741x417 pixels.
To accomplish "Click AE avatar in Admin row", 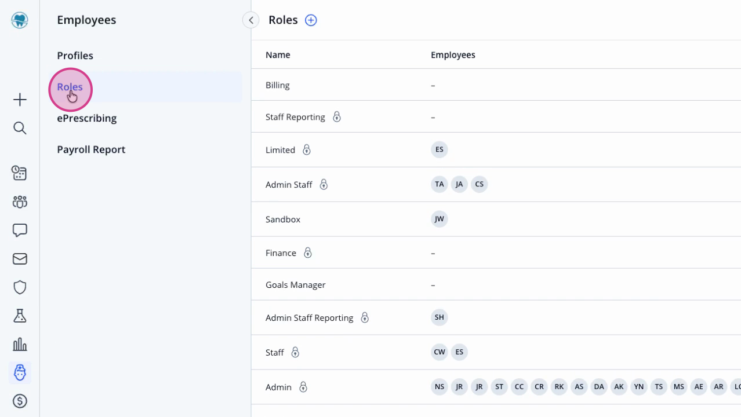I will [699, 387].
